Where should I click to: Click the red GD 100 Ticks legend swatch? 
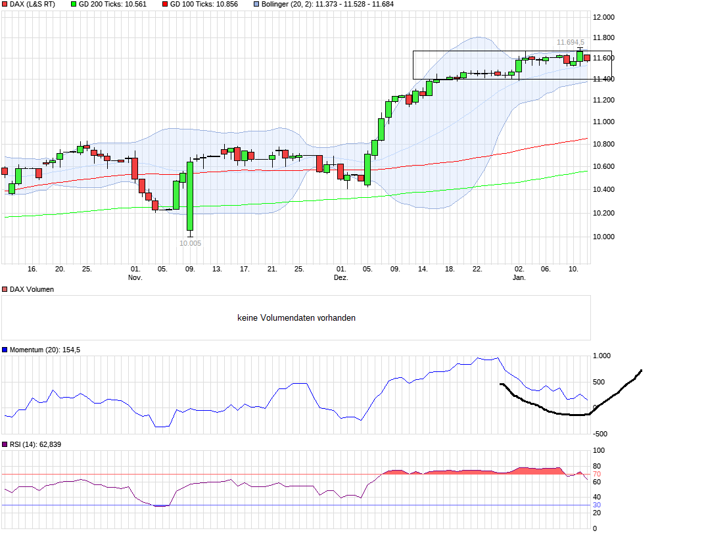point(165,4)
